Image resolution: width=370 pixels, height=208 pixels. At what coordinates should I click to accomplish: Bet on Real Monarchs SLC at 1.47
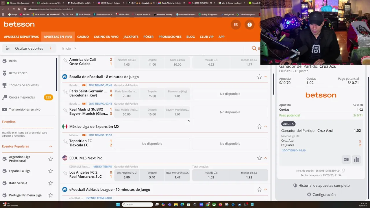click(177, 175)
